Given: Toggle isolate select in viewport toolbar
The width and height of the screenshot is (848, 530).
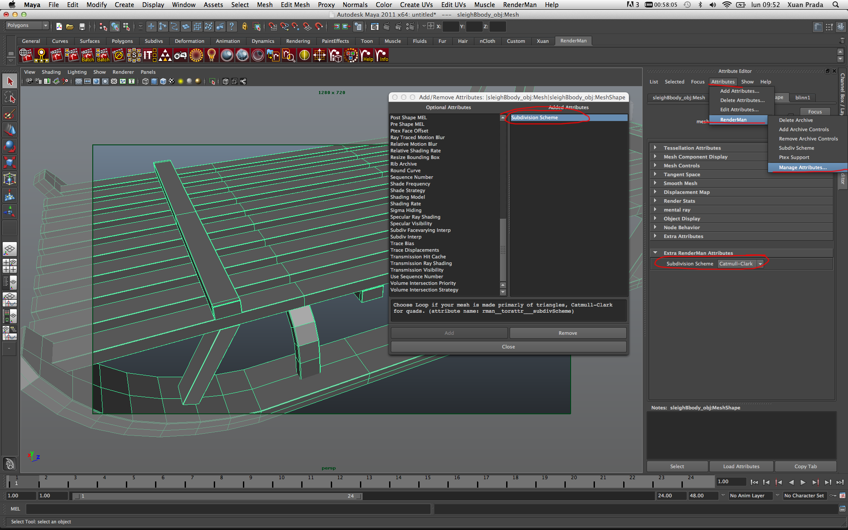Looking at the screenshot, I should point(212,81).
